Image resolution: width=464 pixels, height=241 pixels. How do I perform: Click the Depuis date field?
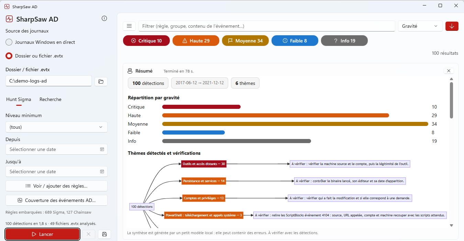(x=56, y=149)
